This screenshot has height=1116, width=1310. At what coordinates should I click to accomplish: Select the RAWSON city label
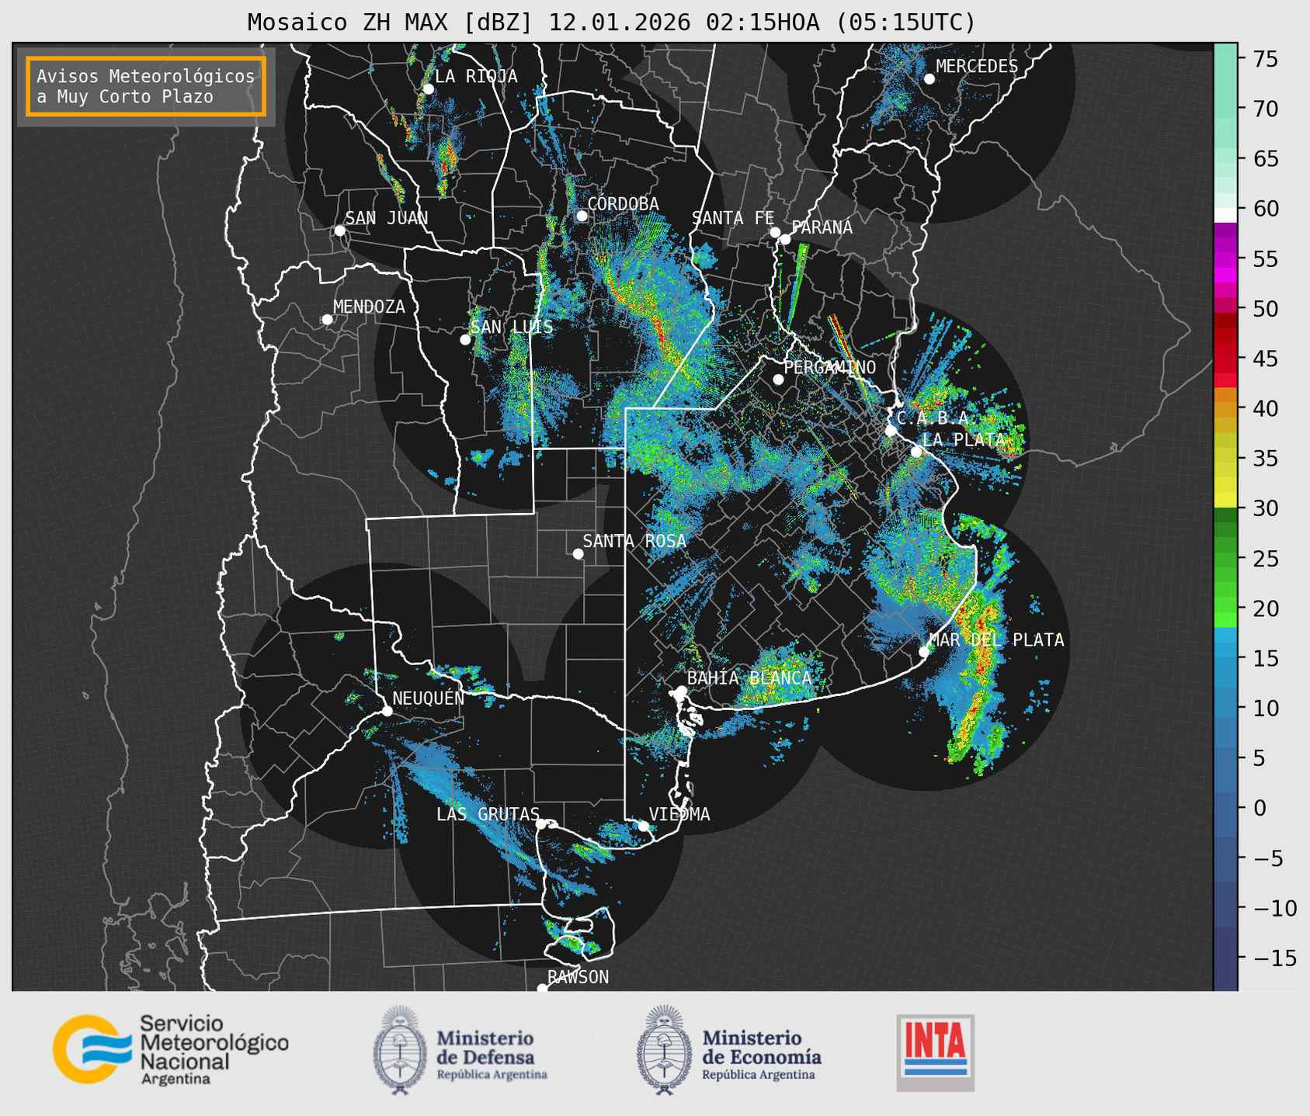(x=579, y=977)
